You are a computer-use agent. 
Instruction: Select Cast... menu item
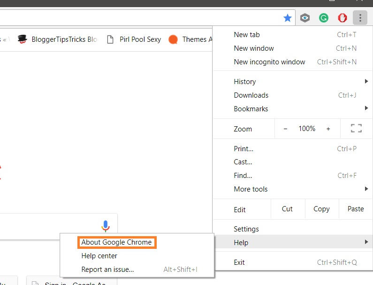coord(293,162)
